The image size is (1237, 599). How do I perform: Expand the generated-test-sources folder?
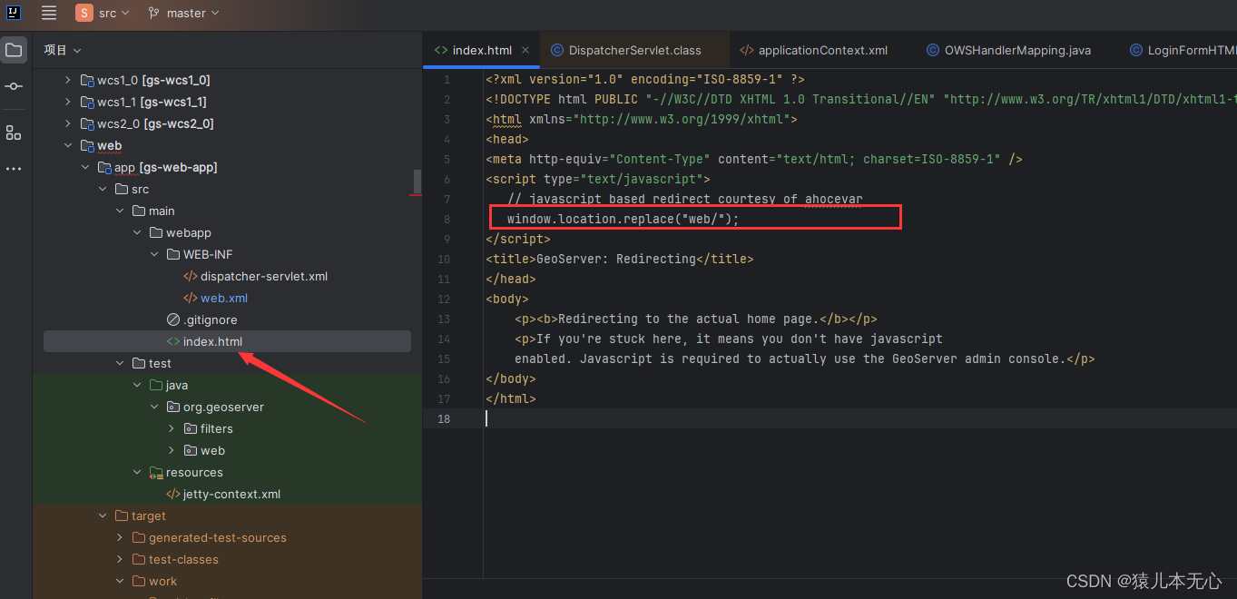(120, 537)
